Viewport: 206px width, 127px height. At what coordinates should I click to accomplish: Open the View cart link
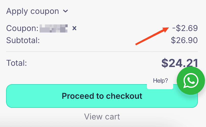[102, 116]
